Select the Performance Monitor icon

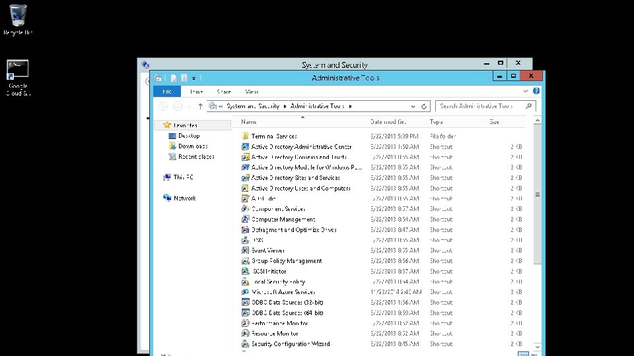tap(245, 323)
